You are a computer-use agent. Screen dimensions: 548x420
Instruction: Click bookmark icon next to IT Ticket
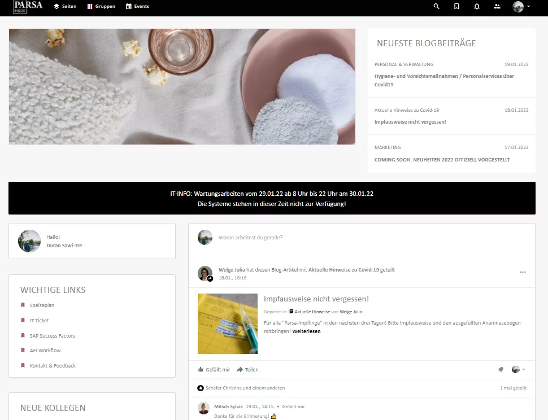(23, 321)
